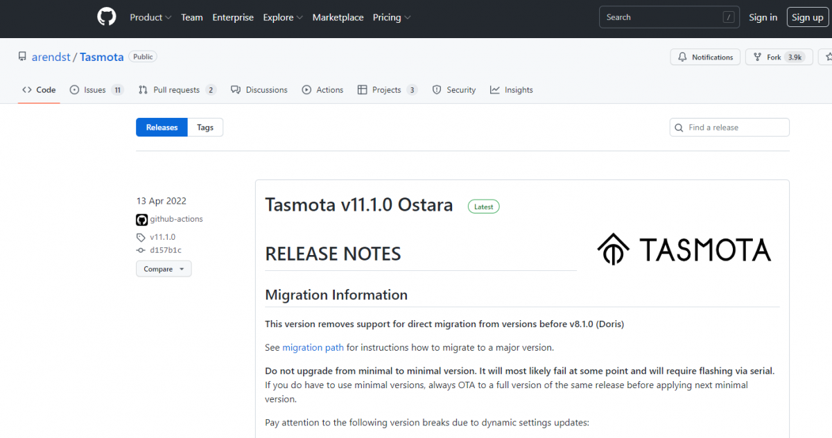Open the Pull requests tab

coord(177,90)
